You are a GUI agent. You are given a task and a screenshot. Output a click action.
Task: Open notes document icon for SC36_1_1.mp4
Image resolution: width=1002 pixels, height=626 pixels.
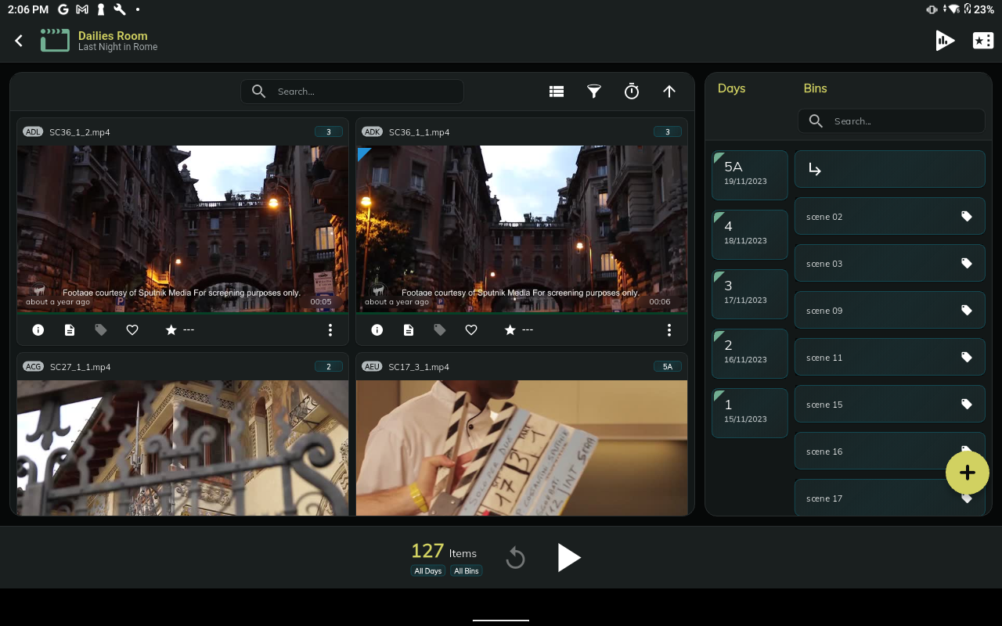(409, 330)
